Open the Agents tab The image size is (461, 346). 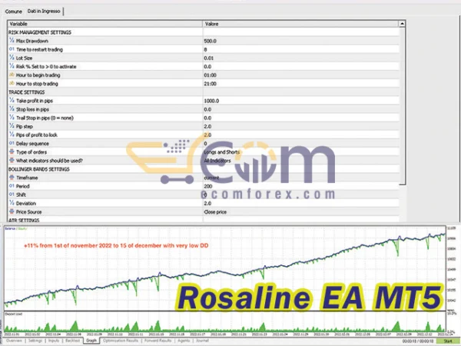click(184, 341)
